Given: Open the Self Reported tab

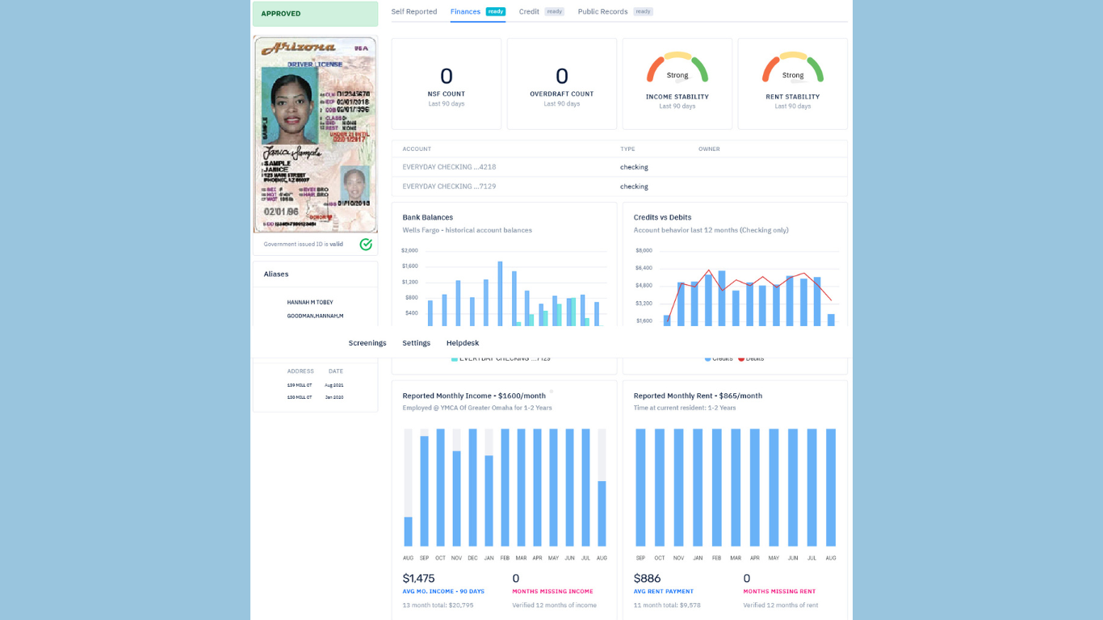Looking at the screenshot, I should coord(414,12).
